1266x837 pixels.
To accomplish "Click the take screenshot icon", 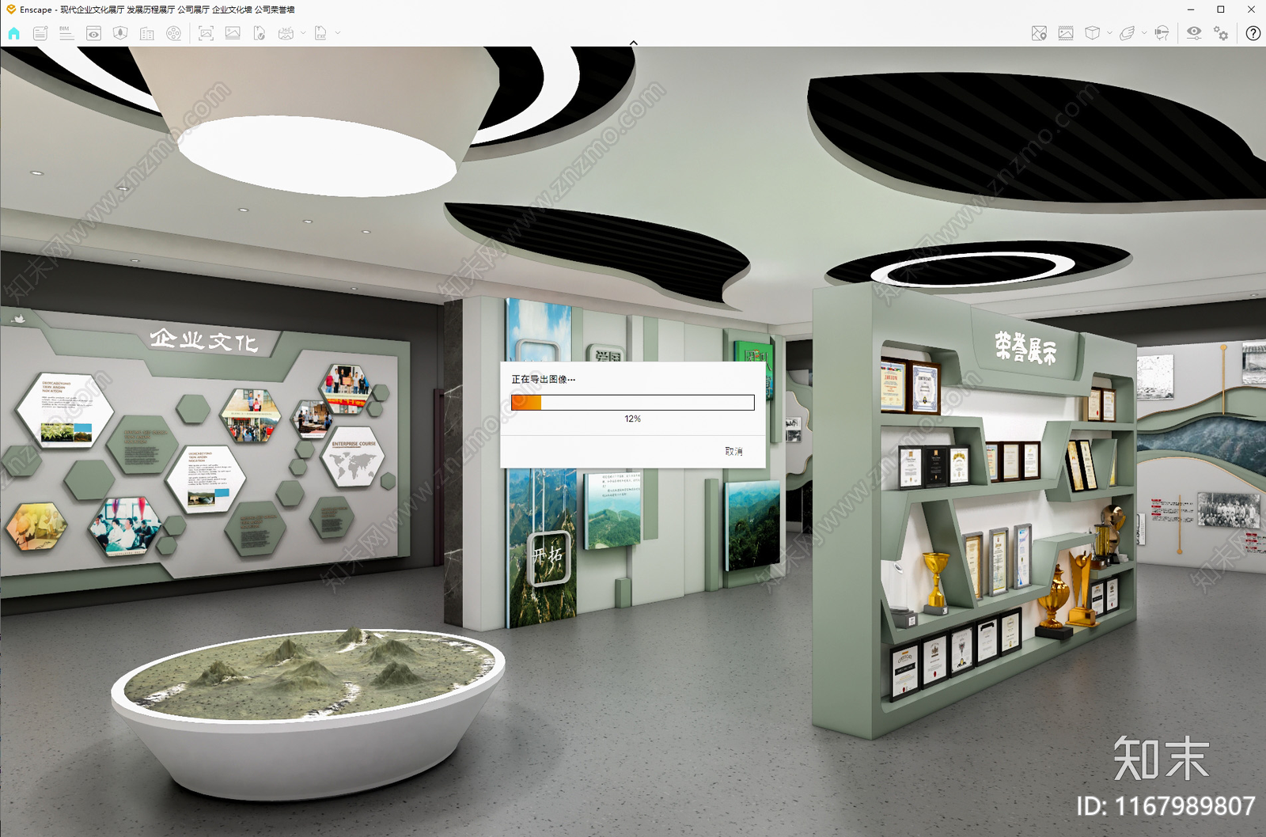I will tap(206, 33).
